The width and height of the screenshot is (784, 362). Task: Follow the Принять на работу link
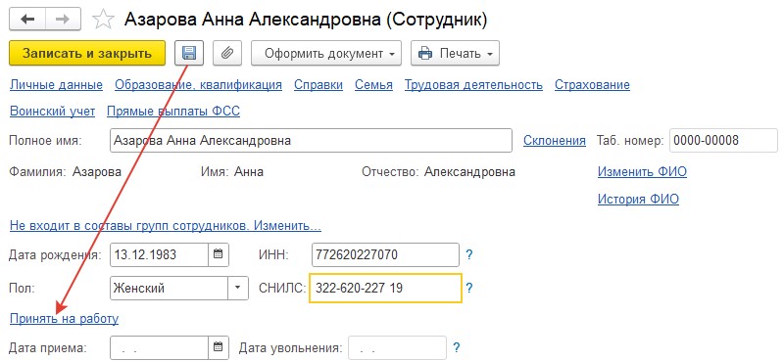pos(64,319)
